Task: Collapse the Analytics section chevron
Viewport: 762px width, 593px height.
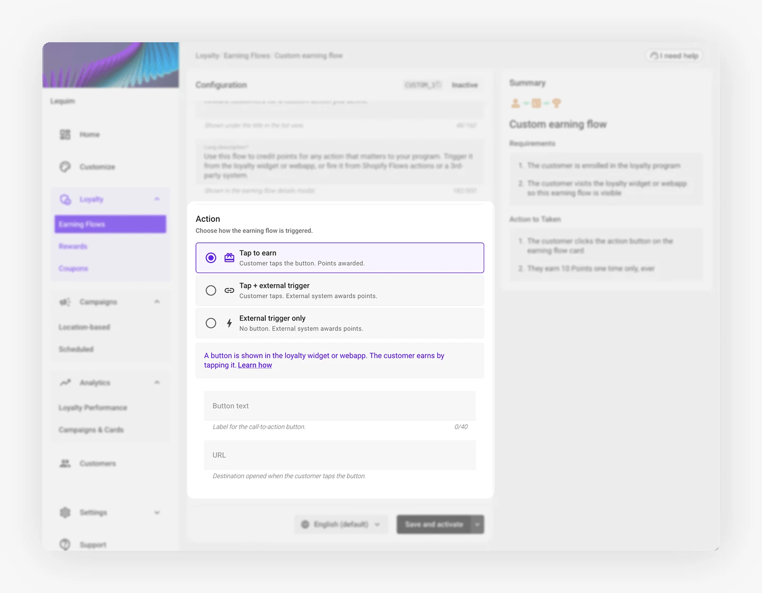Action: pyautogui.click(x=157, y=382)
